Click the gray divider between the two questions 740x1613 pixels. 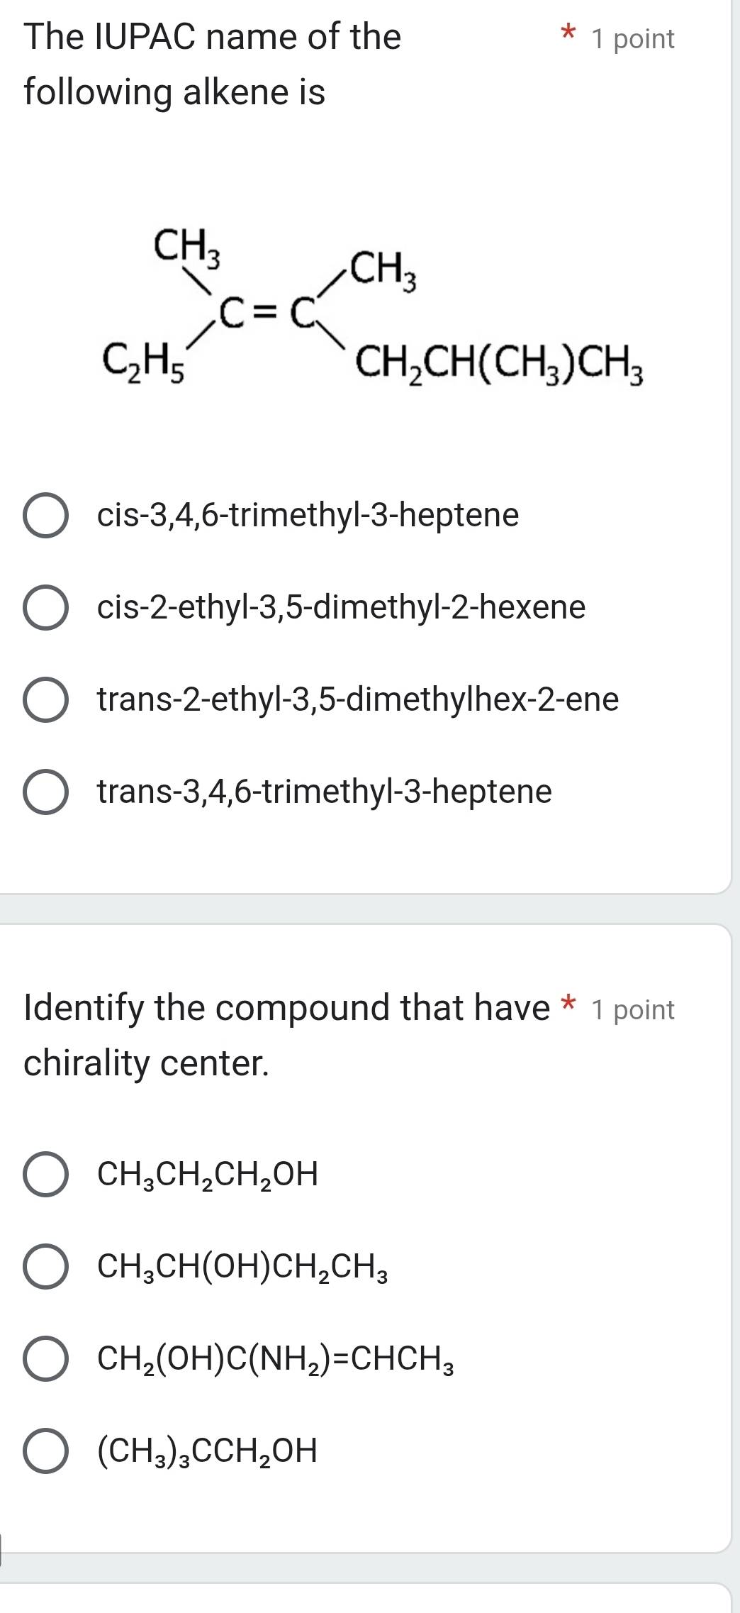pos(369,914)
